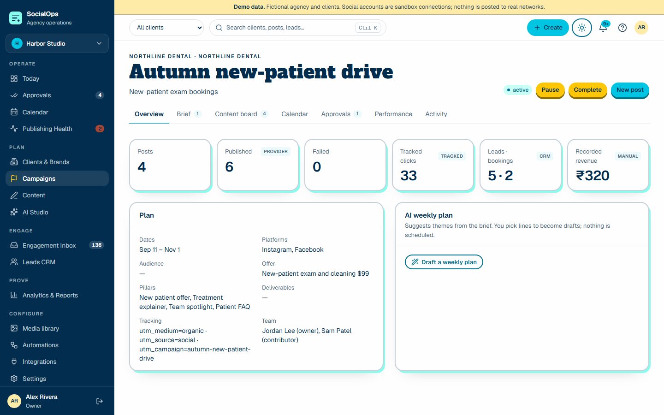The height and width of the screenshot is (415, 664).
Task: Open Today from the sidebar
Action: [57, 78]
